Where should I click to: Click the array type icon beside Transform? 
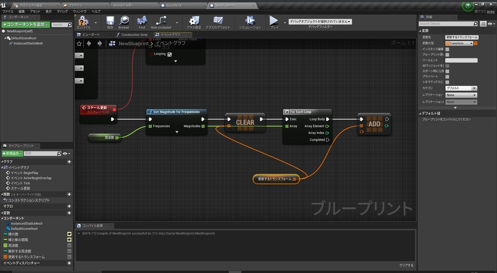coord(475,43)
